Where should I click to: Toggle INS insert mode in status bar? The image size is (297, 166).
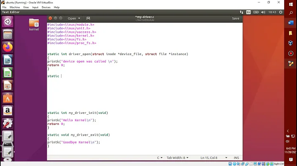[236, 158]
